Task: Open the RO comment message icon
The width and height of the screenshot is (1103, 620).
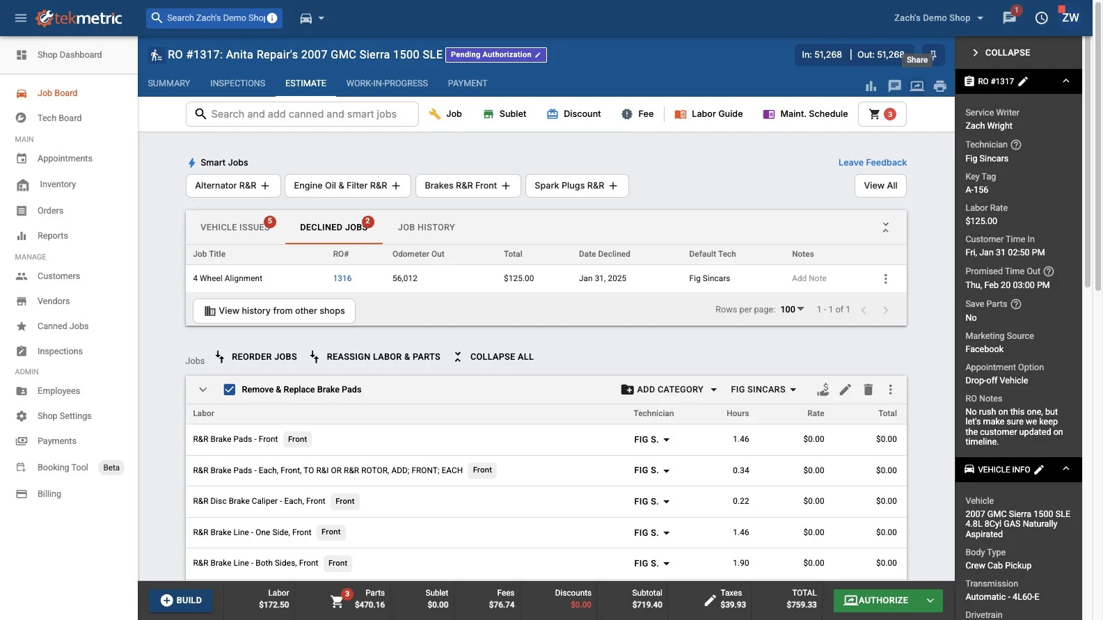Action: point(894,86)
